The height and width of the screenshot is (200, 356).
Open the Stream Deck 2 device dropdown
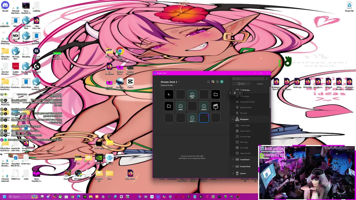[170, 82]
